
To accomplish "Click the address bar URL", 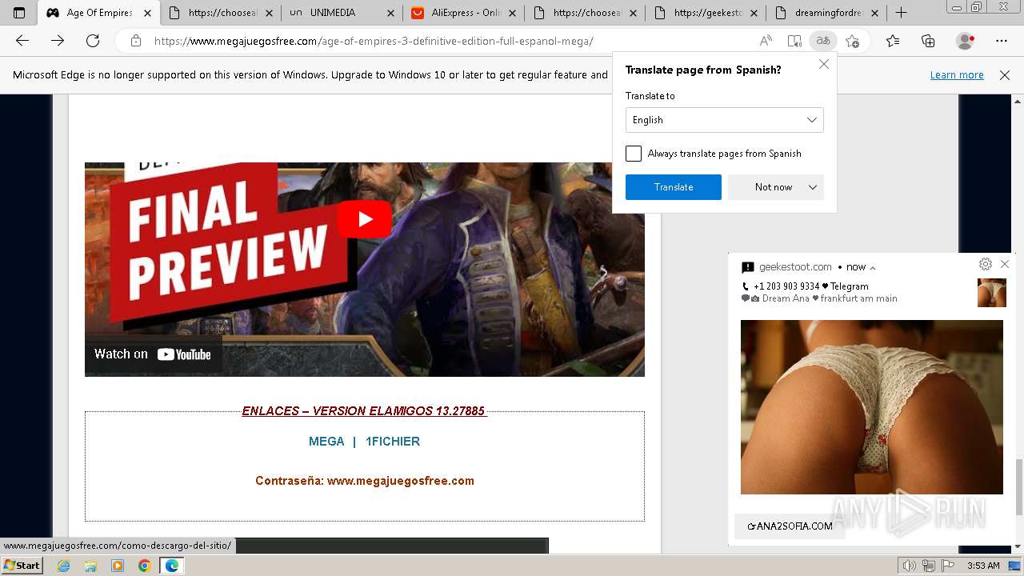I will pyautogui.click(x=374, y=41).
